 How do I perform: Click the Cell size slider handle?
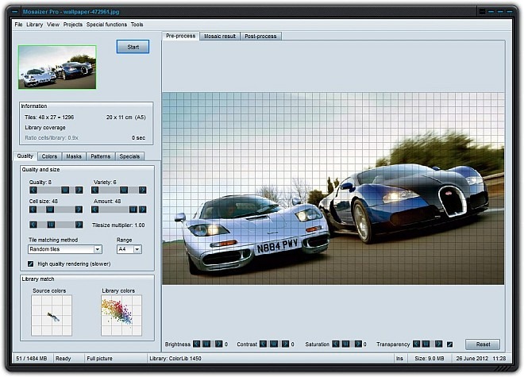point(50,210)
